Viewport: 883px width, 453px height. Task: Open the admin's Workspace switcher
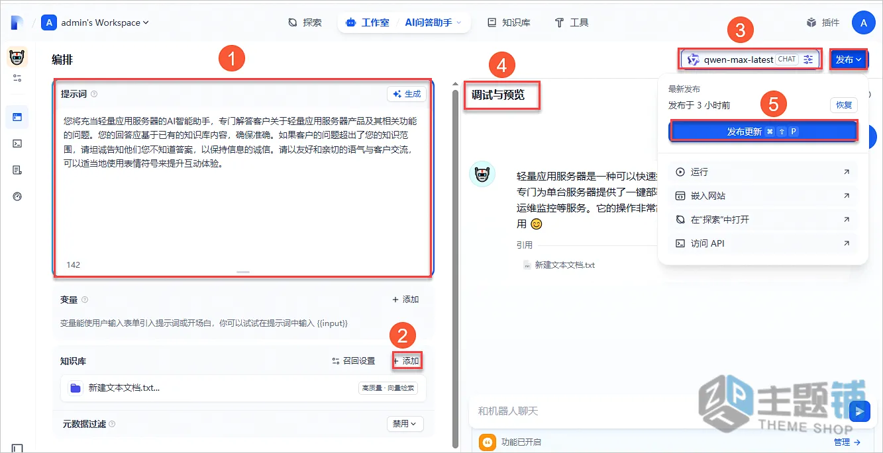tap(95, 22)
